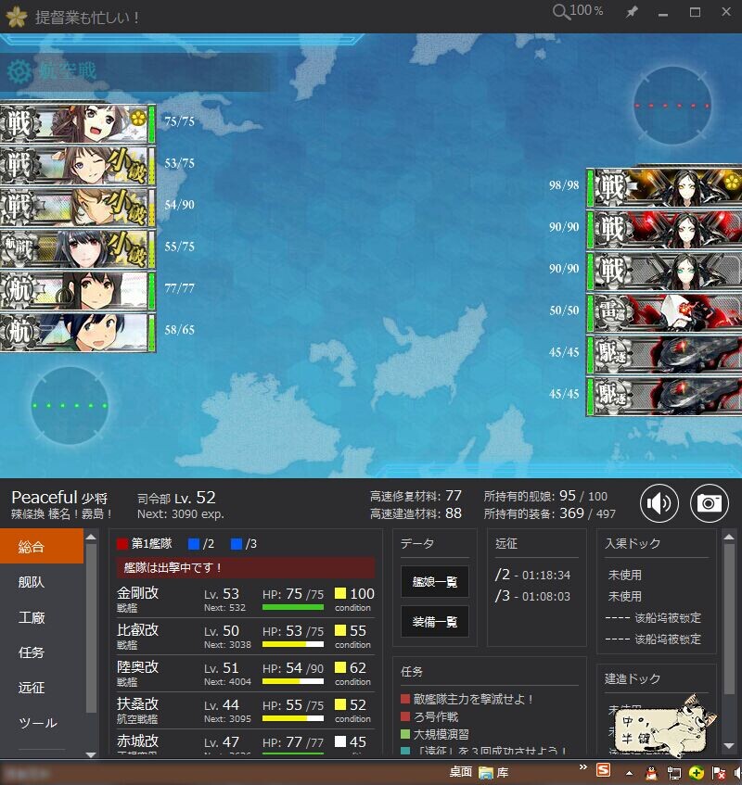Open the 工廠 sidebar tab

(32, 617)
